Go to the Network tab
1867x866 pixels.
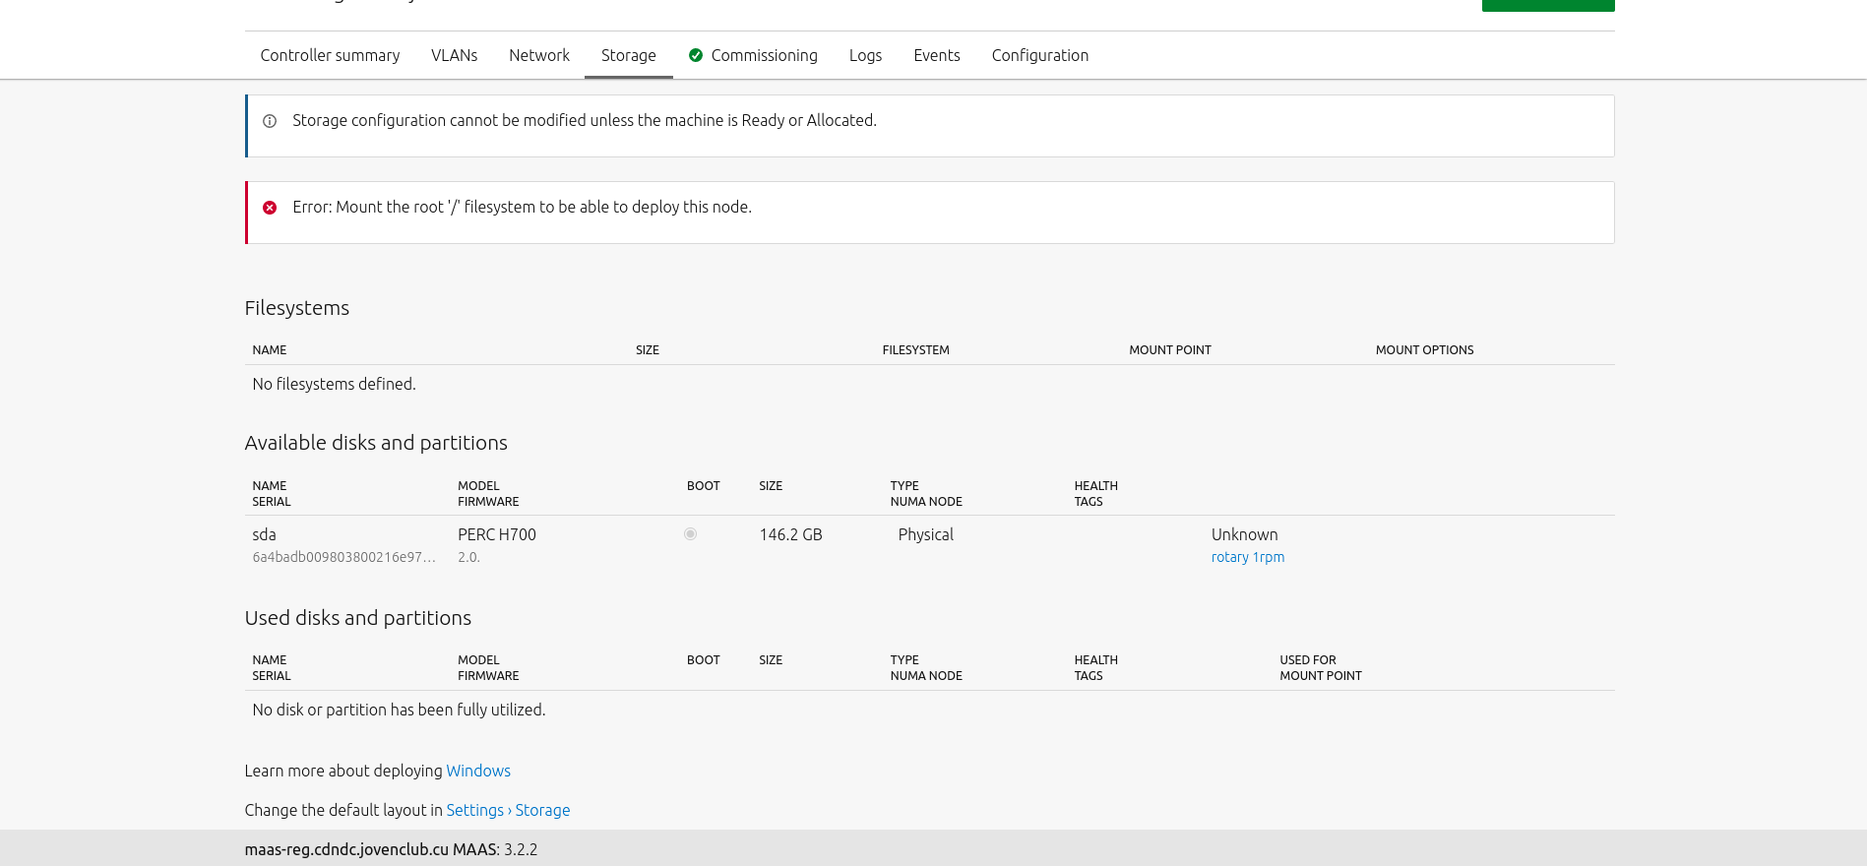pos(538,55)
